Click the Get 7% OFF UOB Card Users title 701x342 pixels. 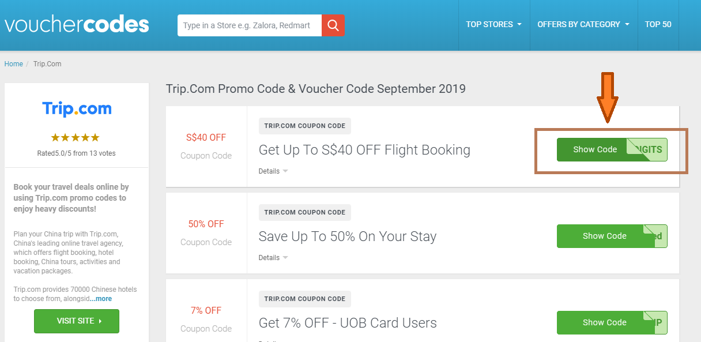(348, 323)
